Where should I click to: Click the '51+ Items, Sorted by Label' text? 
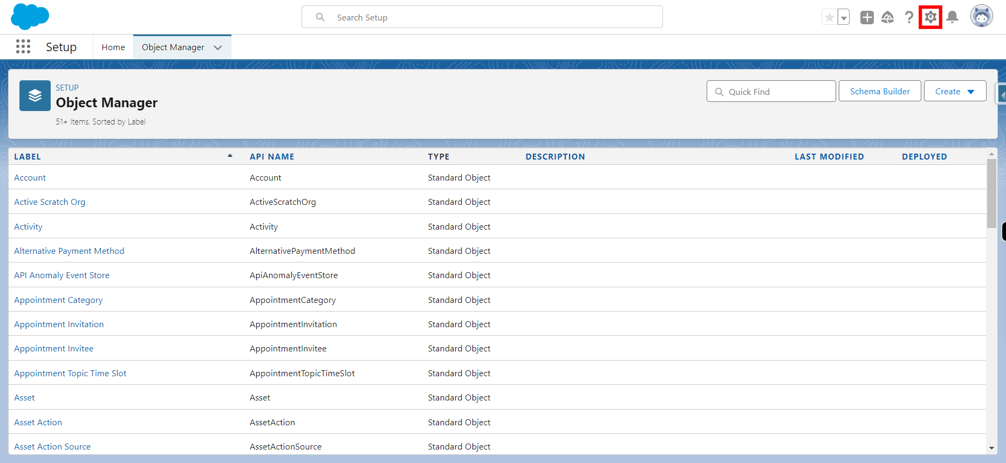click(x=100, y=122)
